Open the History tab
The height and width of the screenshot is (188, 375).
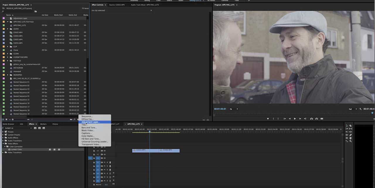coord(55,124)
